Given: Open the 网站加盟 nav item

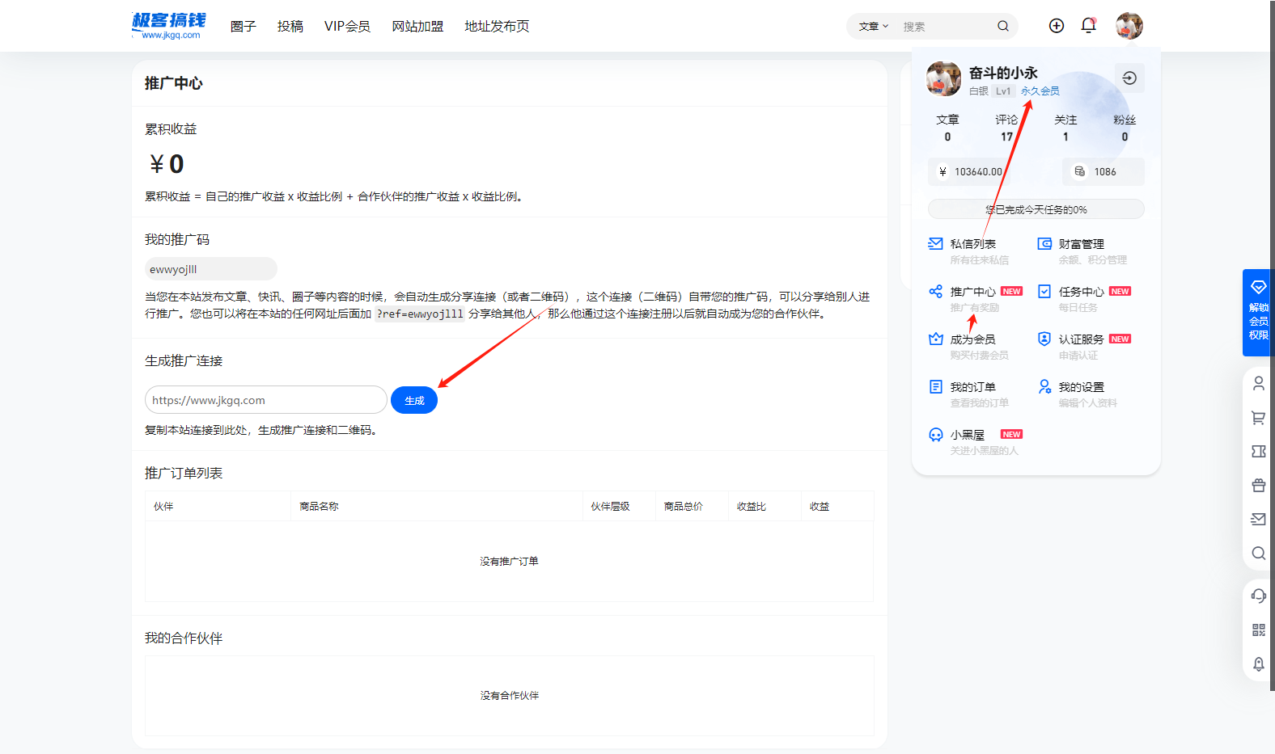Looking at the screenshot, I should pos(417,26).
